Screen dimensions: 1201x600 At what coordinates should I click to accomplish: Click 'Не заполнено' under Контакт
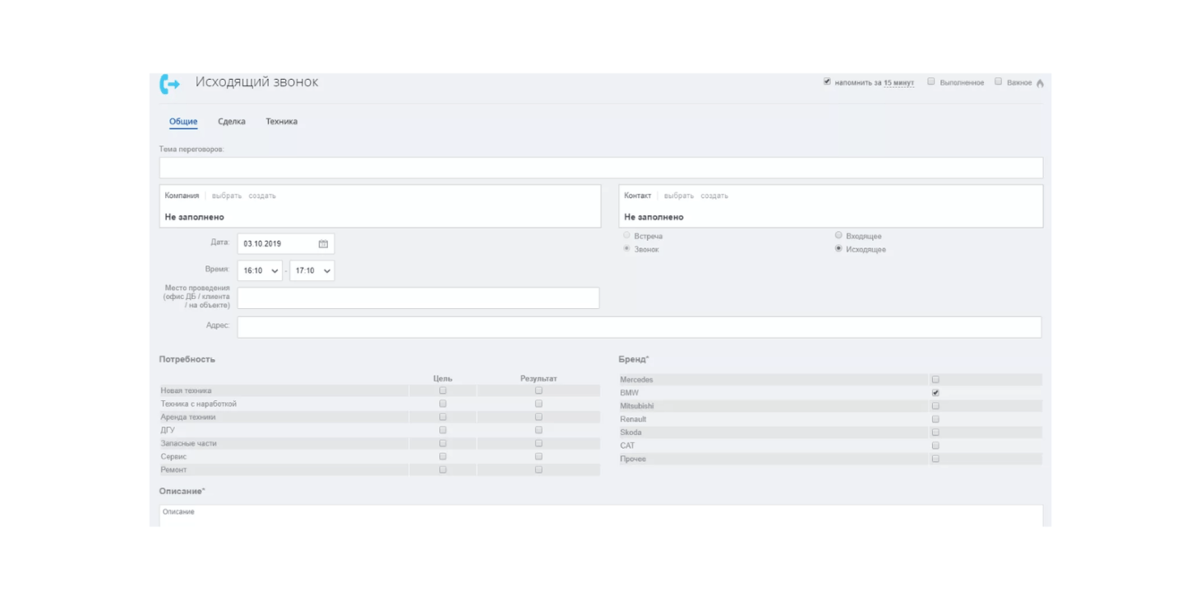tap(654, 217)
